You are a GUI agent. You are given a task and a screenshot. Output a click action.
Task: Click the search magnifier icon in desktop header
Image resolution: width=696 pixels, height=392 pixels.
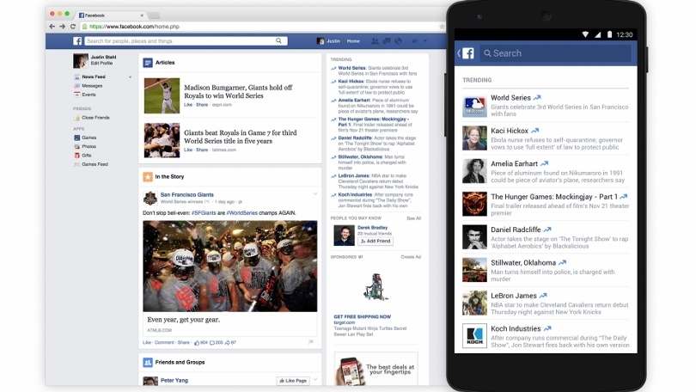279,40
